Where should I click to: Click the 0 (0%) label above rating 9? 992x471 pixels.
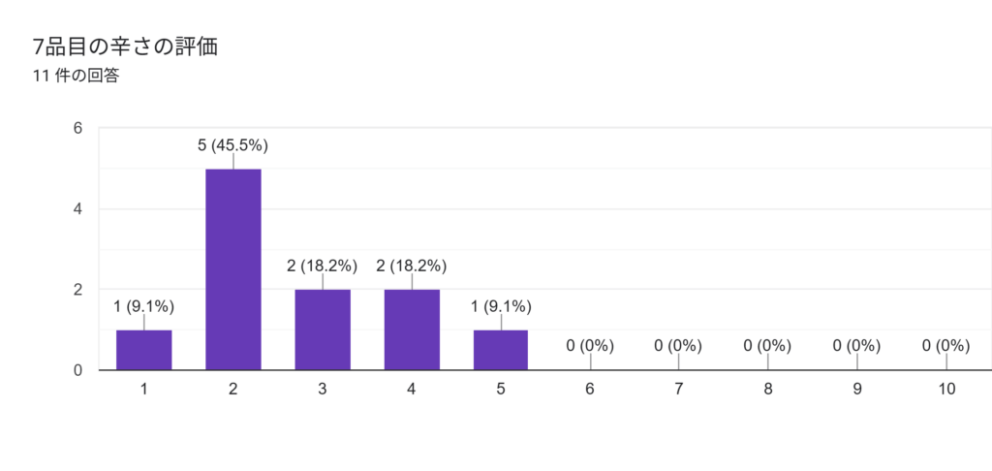point(857,345)
